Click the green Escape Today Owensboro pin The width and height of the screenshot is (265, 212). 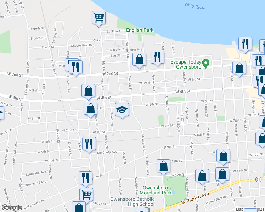(209, 63)
